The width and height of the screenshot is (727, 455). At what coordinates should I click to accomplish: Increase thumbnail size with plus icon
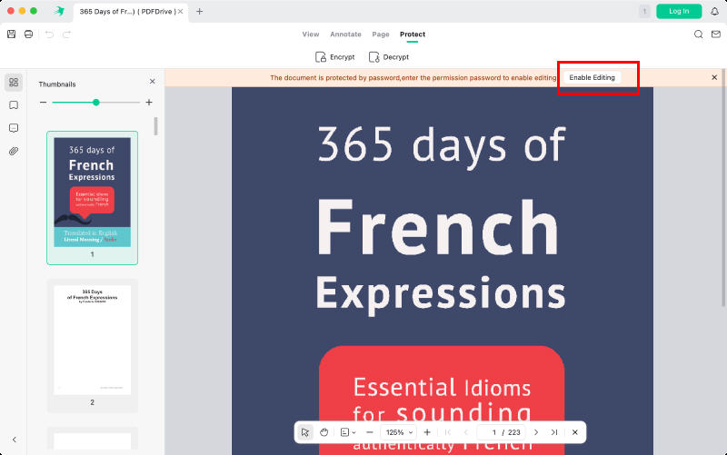click(149, 103)
